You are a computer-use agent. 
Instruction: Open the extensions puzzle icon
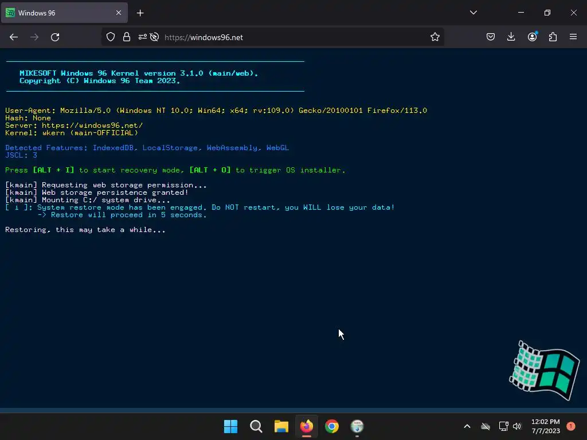coord(553,37)
